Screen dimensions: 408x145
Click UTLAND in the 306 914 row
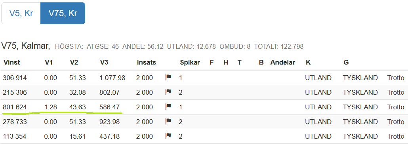point(318,78)
